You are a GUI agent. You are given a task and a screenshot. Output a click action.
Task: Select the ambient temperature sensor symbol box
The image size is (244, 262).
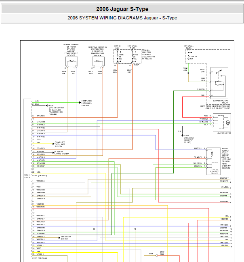pos(72,61)
